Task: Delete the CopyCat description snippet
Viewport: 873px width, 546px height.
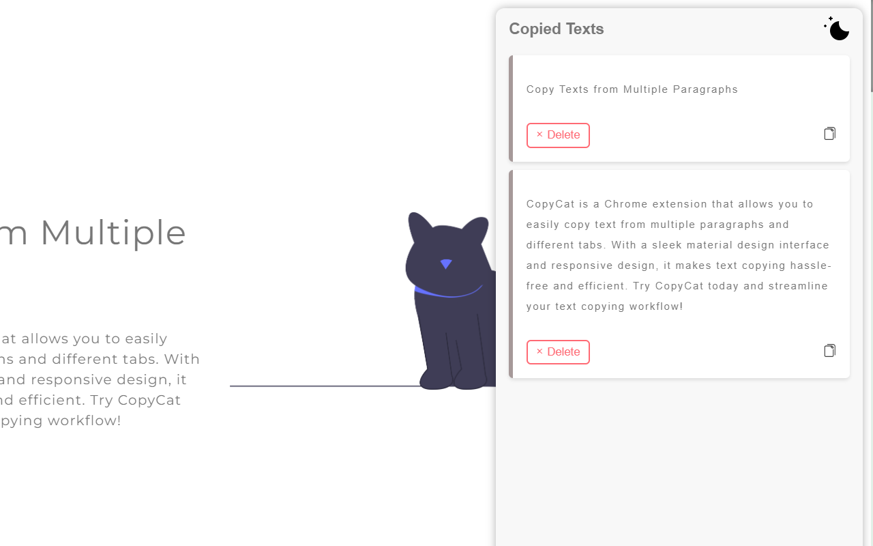Action: coord(558,351)
